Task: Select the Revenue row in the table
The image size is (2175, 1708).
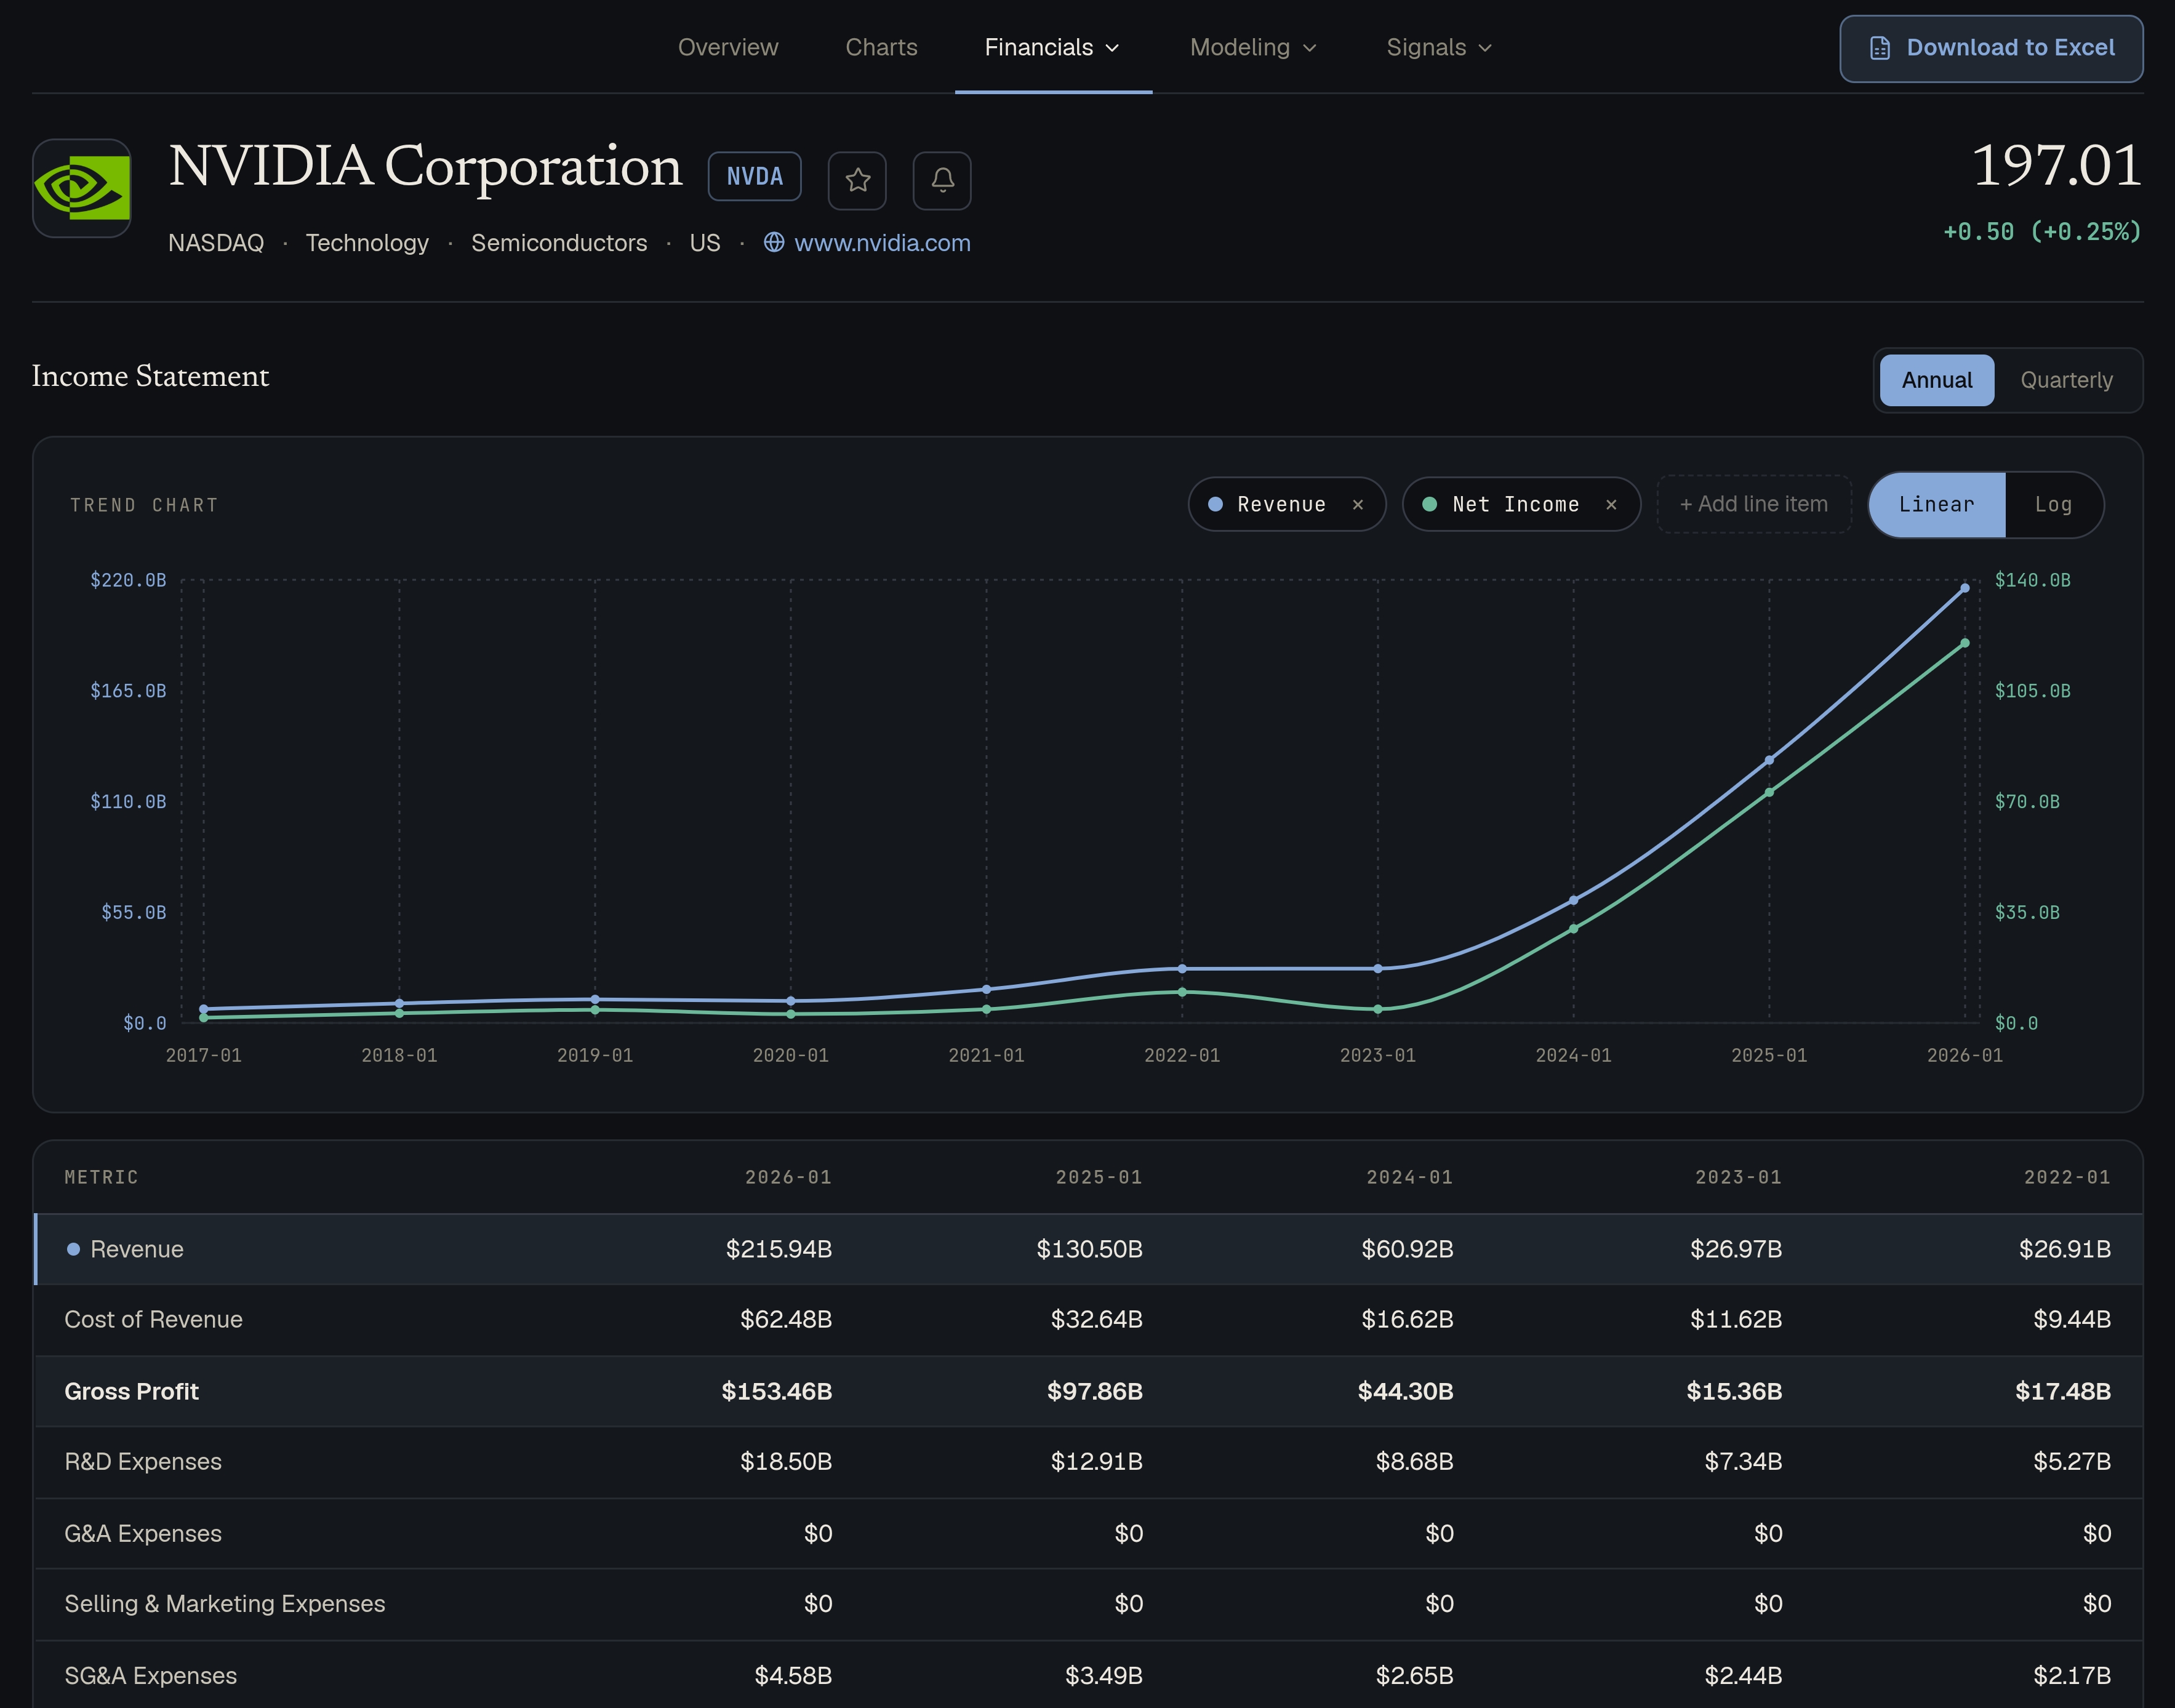Action: pos(1088,1249)
